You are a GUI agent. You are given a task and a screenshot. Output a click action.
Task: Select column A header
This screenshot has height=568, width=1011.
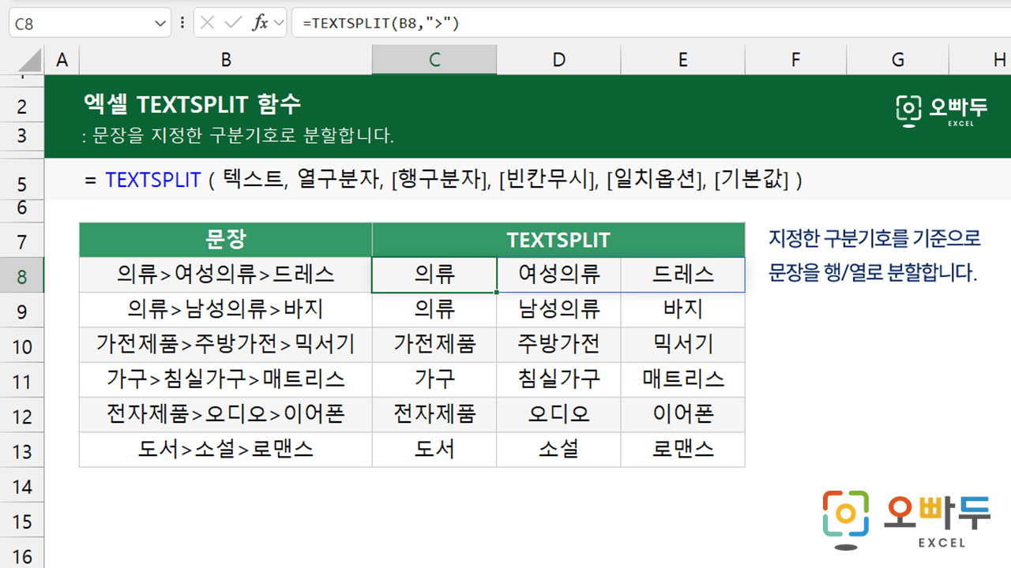(x=62, y=60)
